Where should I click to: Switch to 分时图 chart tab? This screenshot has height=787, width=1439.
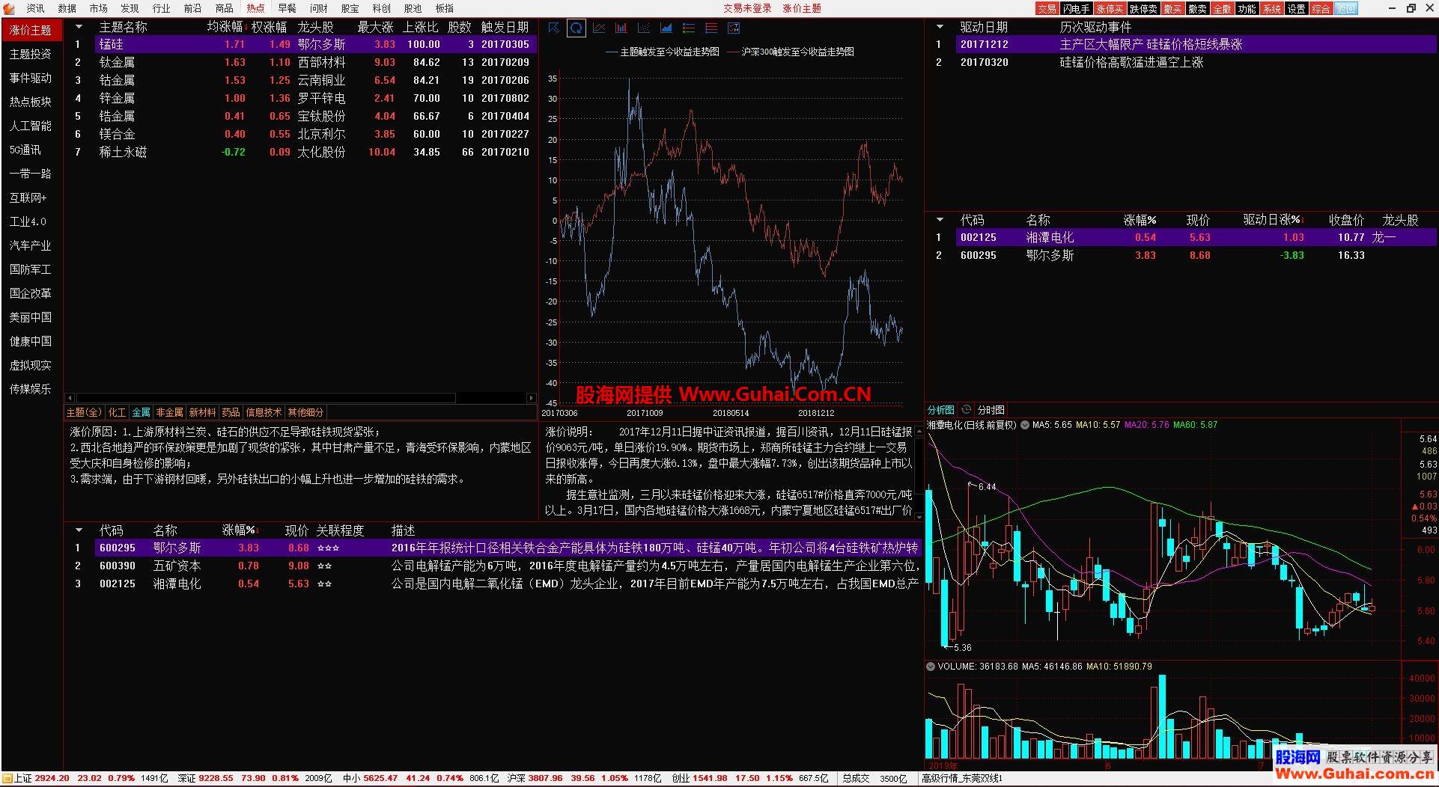991,410
